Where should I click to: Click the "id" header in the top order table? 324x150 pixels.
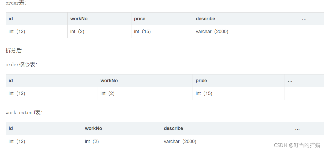tap(11, 19)
